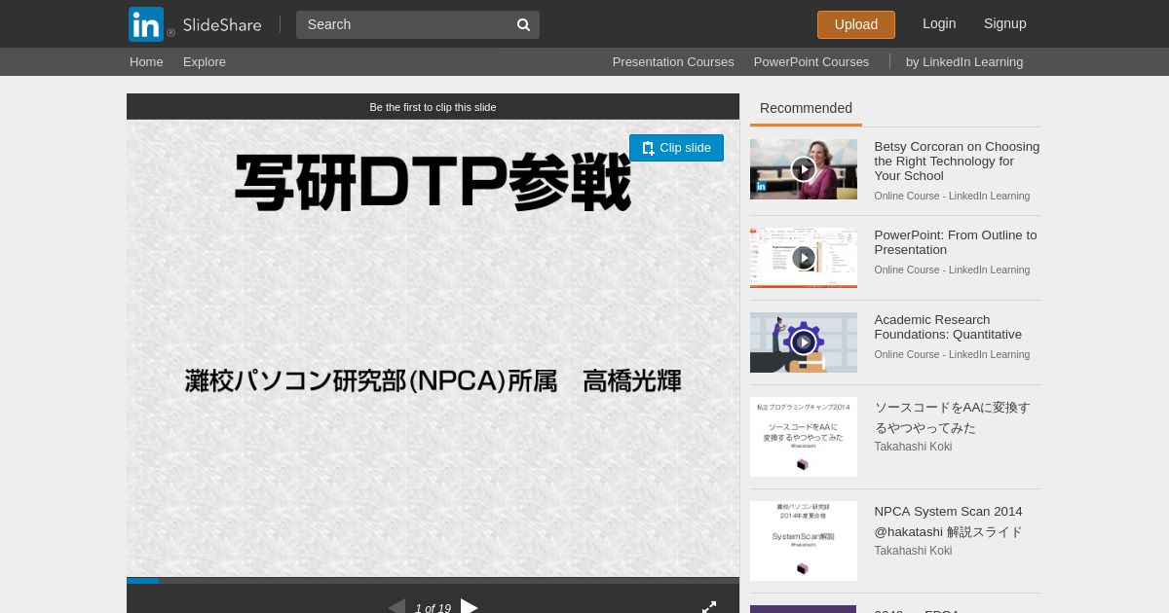Open NPCA System Scan 2014 title
The width and height of the screenshot is (1169, 613).
949,522
